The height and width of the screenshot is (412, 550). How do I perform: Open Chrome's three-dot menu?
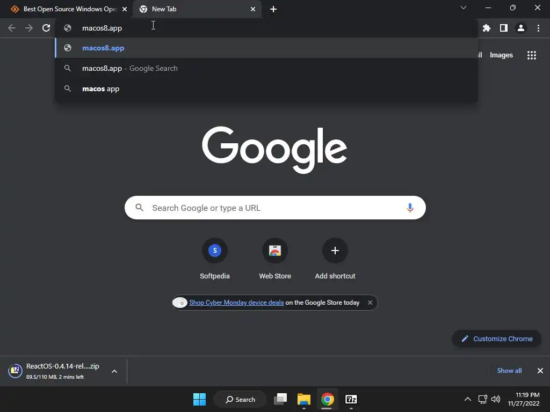pyautogui.click(x=538, y=28)
